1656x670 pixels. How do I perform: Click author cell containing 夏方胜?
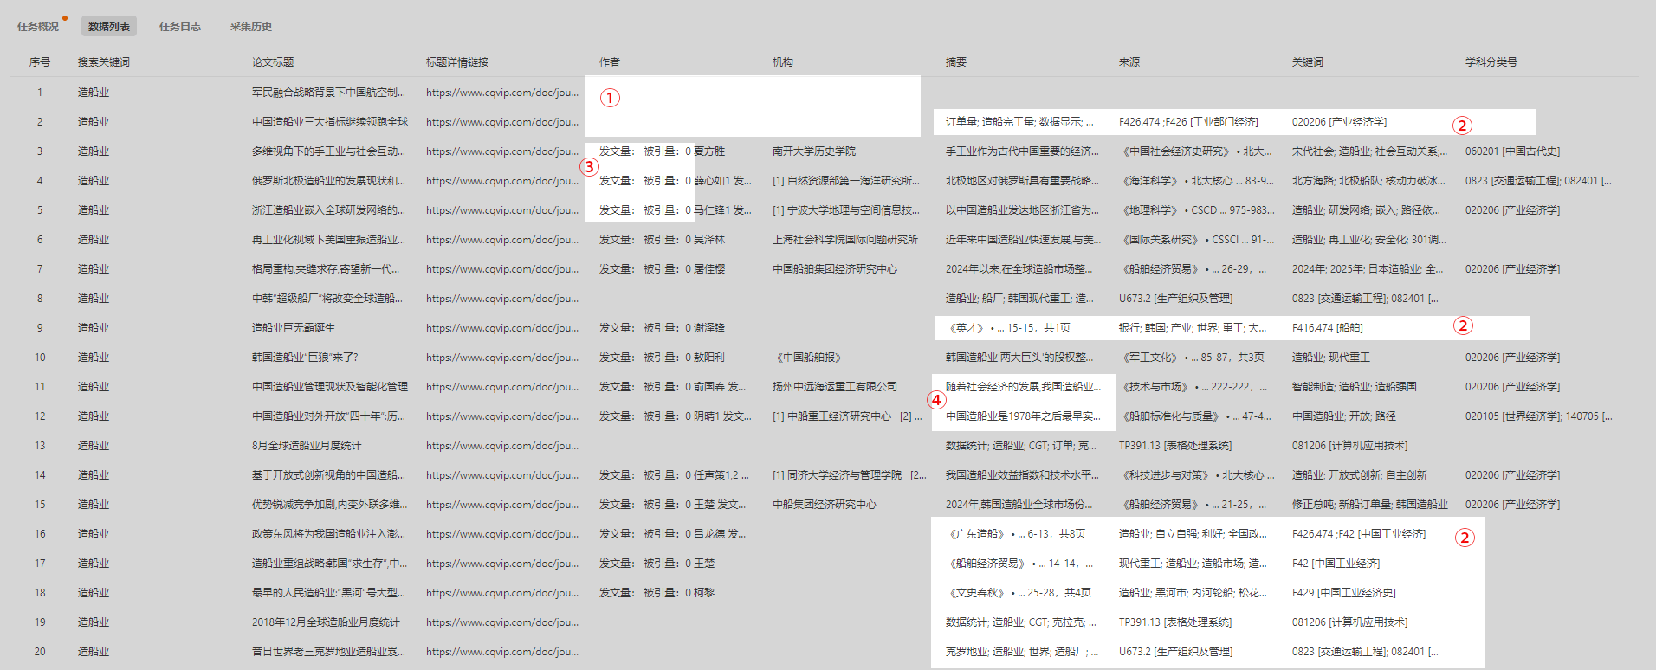coord(663,151)
